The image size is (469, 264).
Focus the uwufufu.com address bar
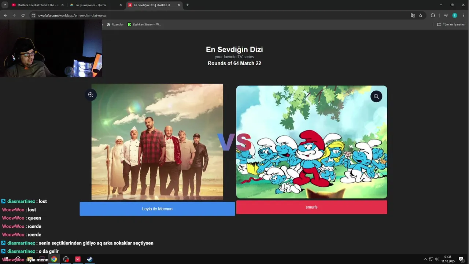tap(220, 15)
